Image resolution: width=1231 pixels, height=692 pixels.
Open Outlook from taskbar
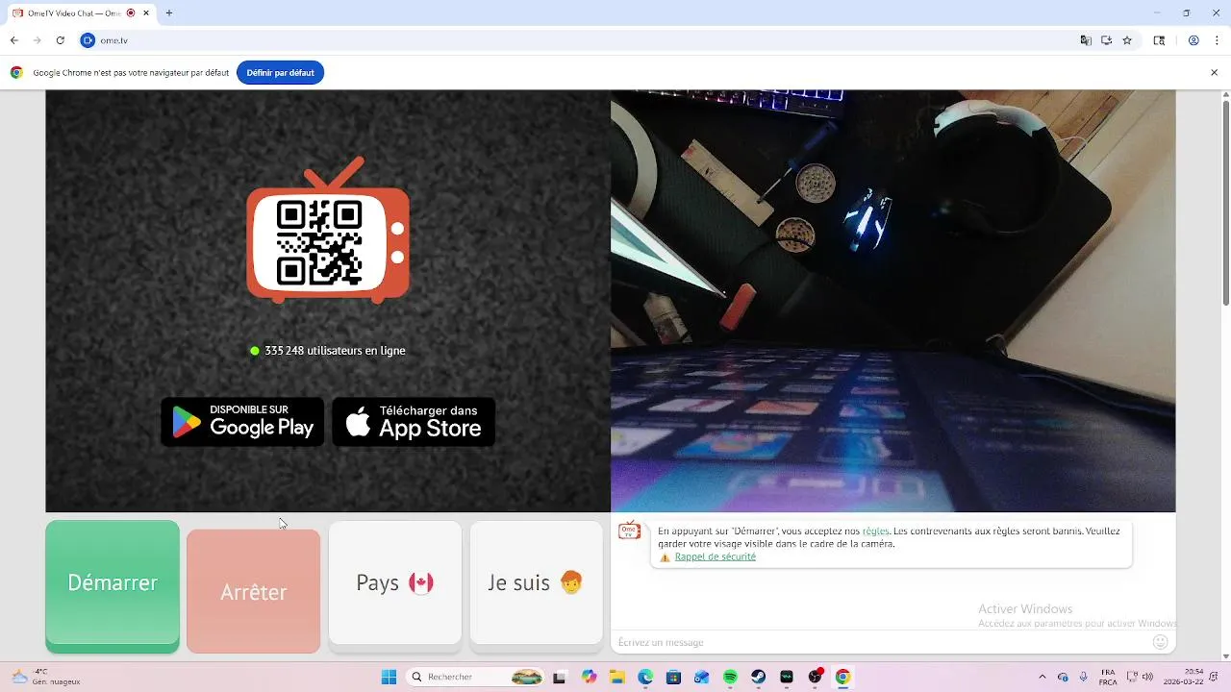click(701, 677)
